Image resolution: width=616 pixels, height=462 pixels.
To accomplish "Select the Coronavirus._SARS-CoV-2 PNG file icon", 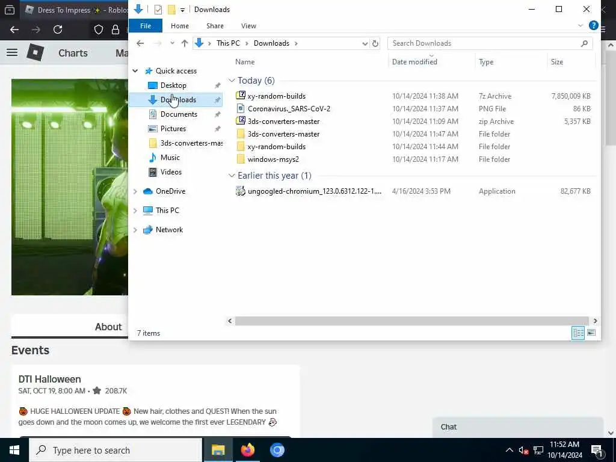I will (x=241, y=108).
